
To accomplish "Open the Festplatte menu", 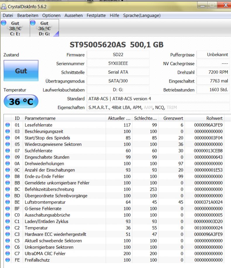I will coord(96,16).
